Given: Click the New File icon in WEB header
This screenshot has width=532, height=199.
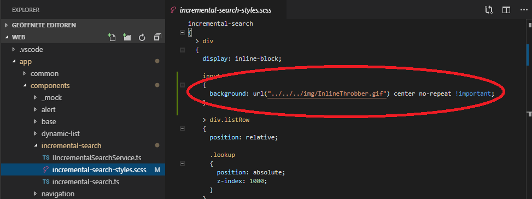Looking at the screenshot, I should [112, 37].
